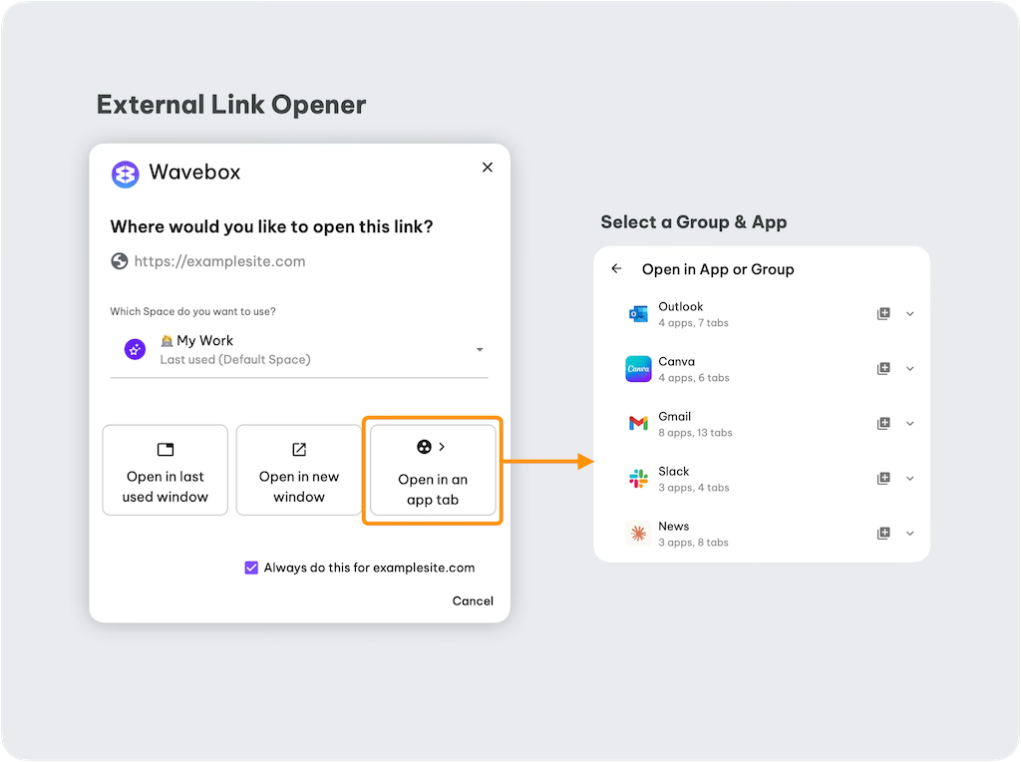
Task: Choose Open in new window
Action: (x=299, y=470)
